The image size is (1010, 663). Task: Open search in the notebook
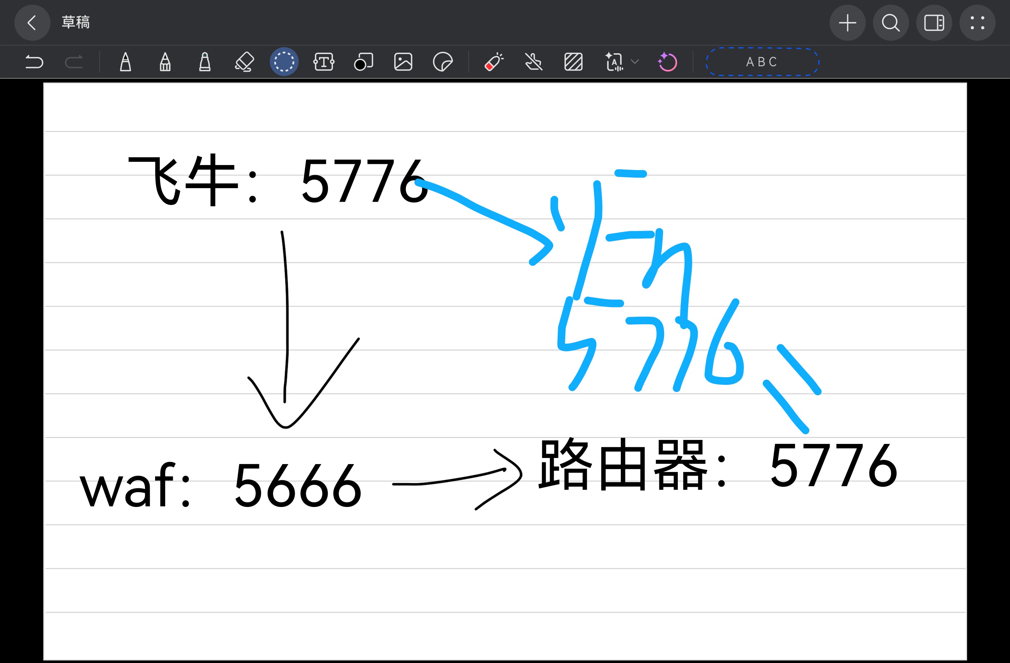891,22
